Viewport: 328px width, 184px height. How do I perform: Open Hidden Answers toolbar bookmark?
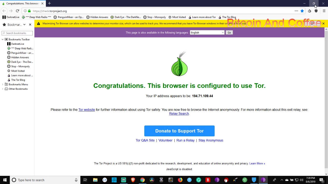pyautogui.click(x=97, y=17)
